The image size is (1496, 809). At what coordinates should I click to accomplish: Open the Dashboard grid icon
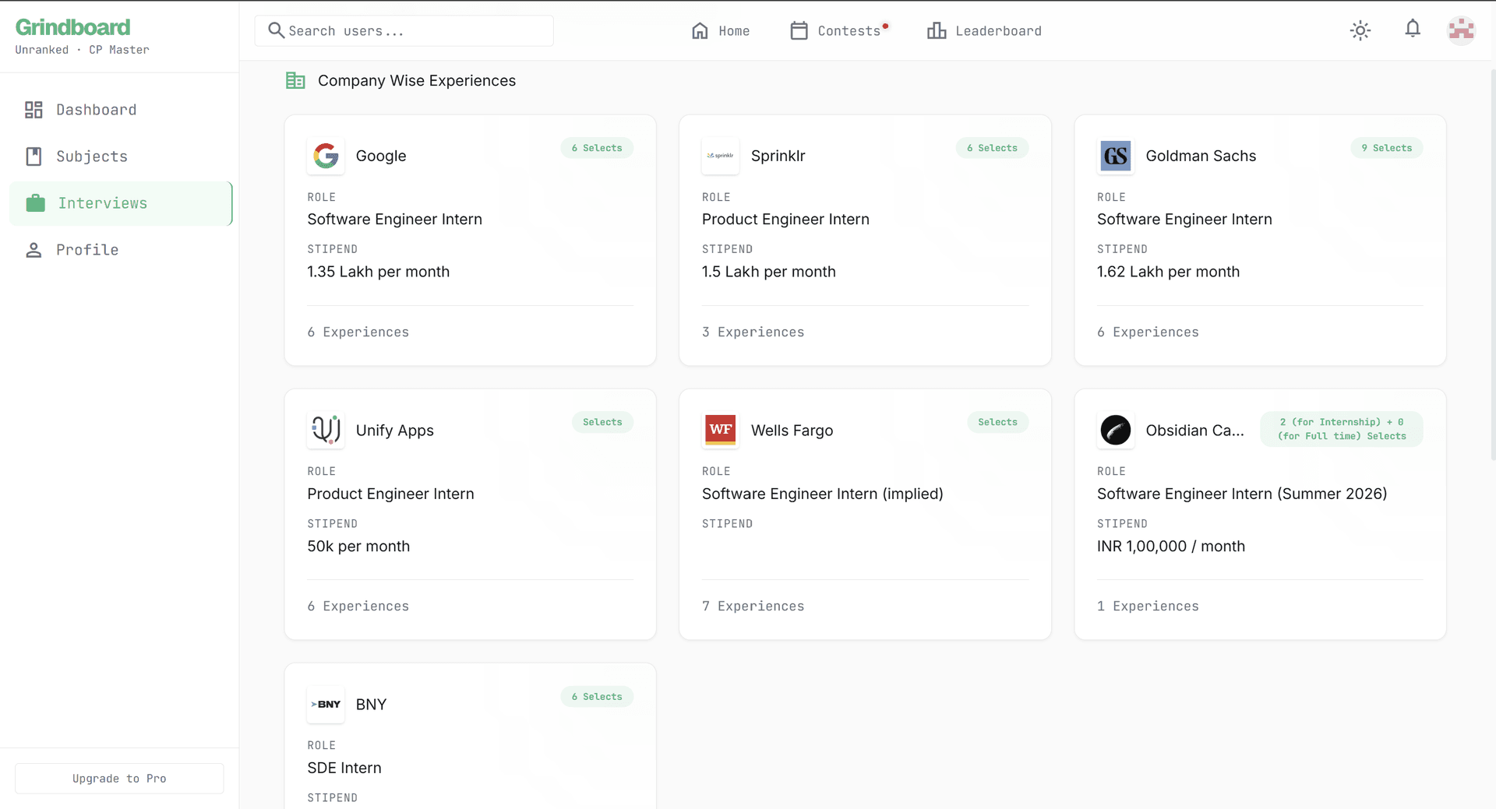click(x=34, y=110)
